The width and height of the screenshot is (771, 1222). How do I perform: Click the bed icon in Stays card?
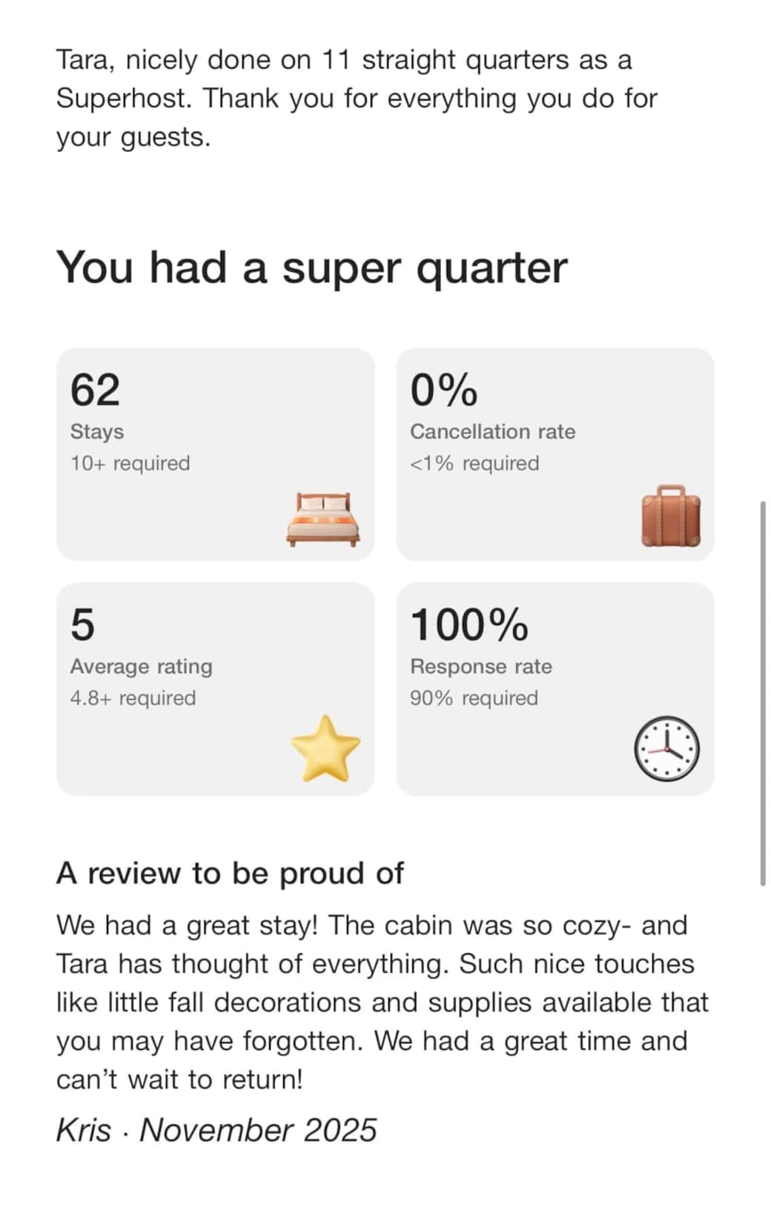click(323, 519)
